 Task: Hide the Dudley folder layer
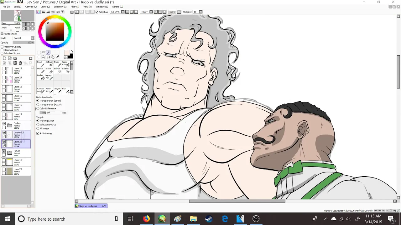(x=4, y=124)
